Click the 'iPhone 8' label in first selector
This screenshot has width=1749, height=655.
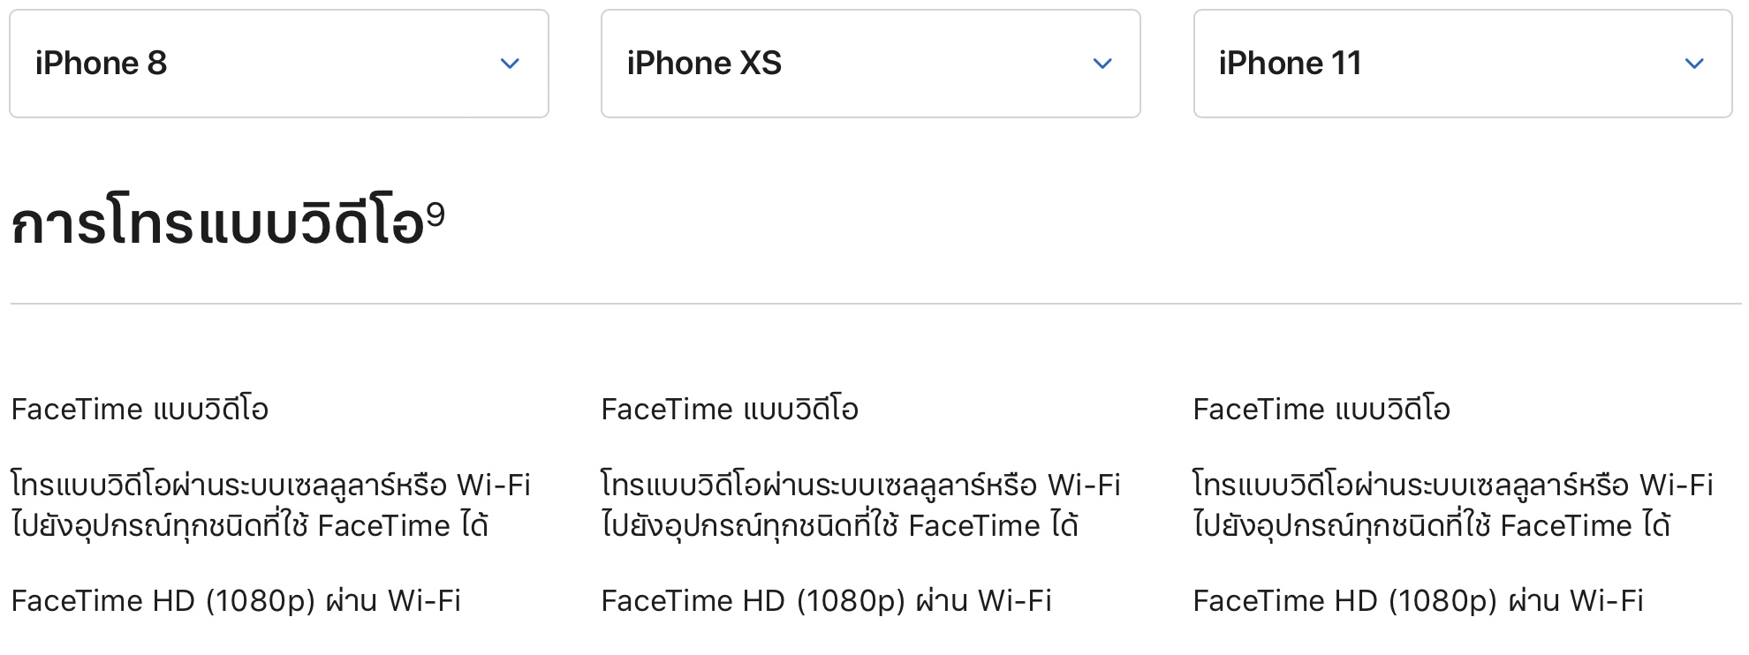coord(101,64)
